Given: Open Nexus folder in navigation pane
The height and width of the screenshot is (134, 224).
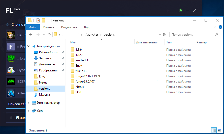Looking at the screenshot, I should 43,83.
